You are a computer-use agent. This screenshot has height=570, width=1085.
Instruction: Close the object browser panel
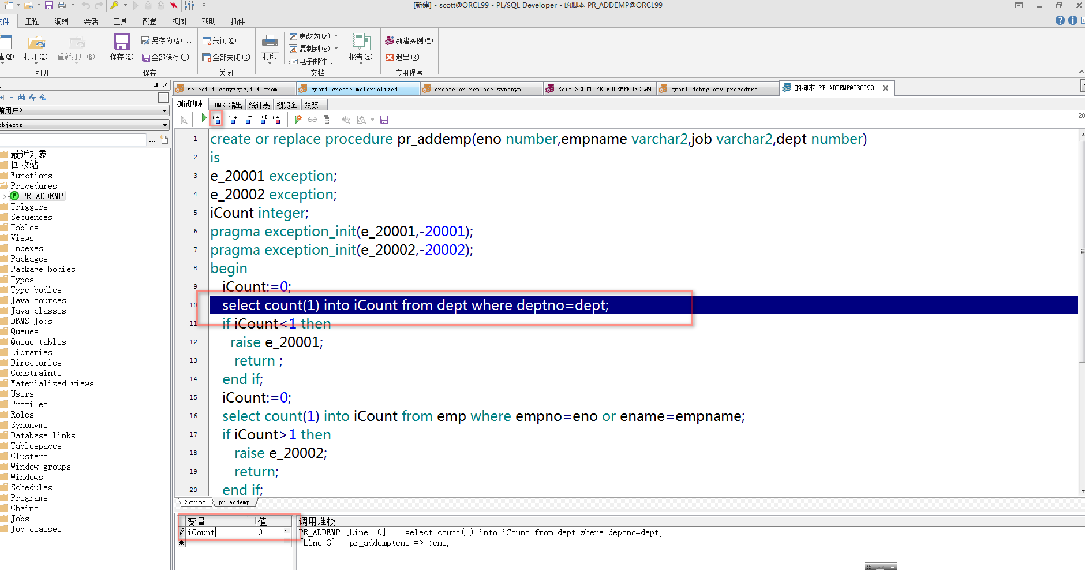tap(165, 85)
